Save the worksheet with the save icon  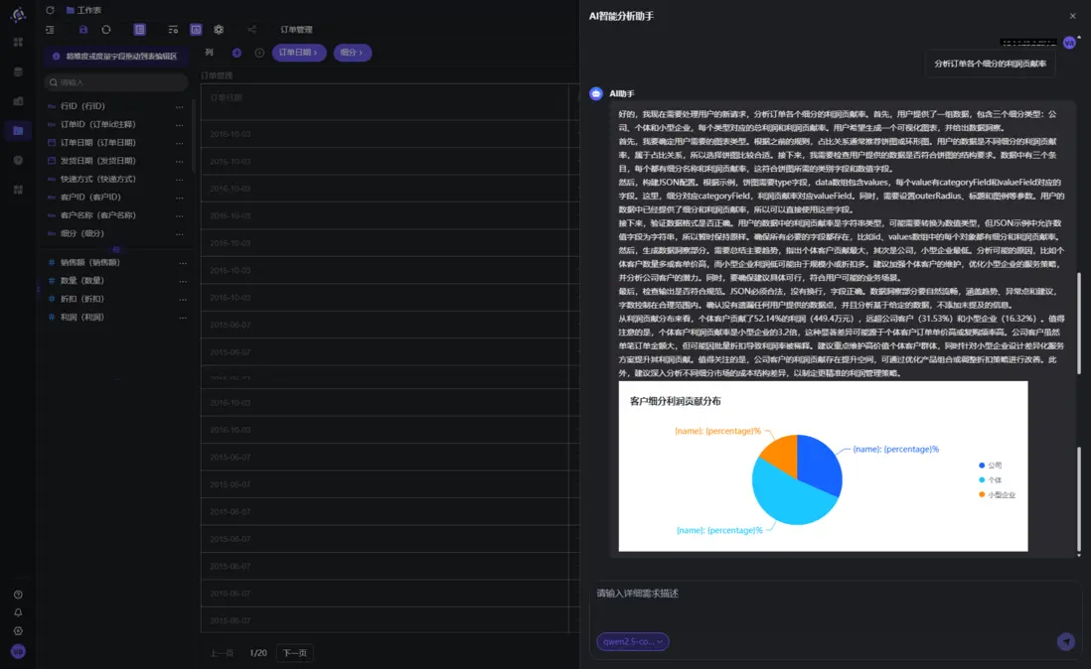click(83, 30)
